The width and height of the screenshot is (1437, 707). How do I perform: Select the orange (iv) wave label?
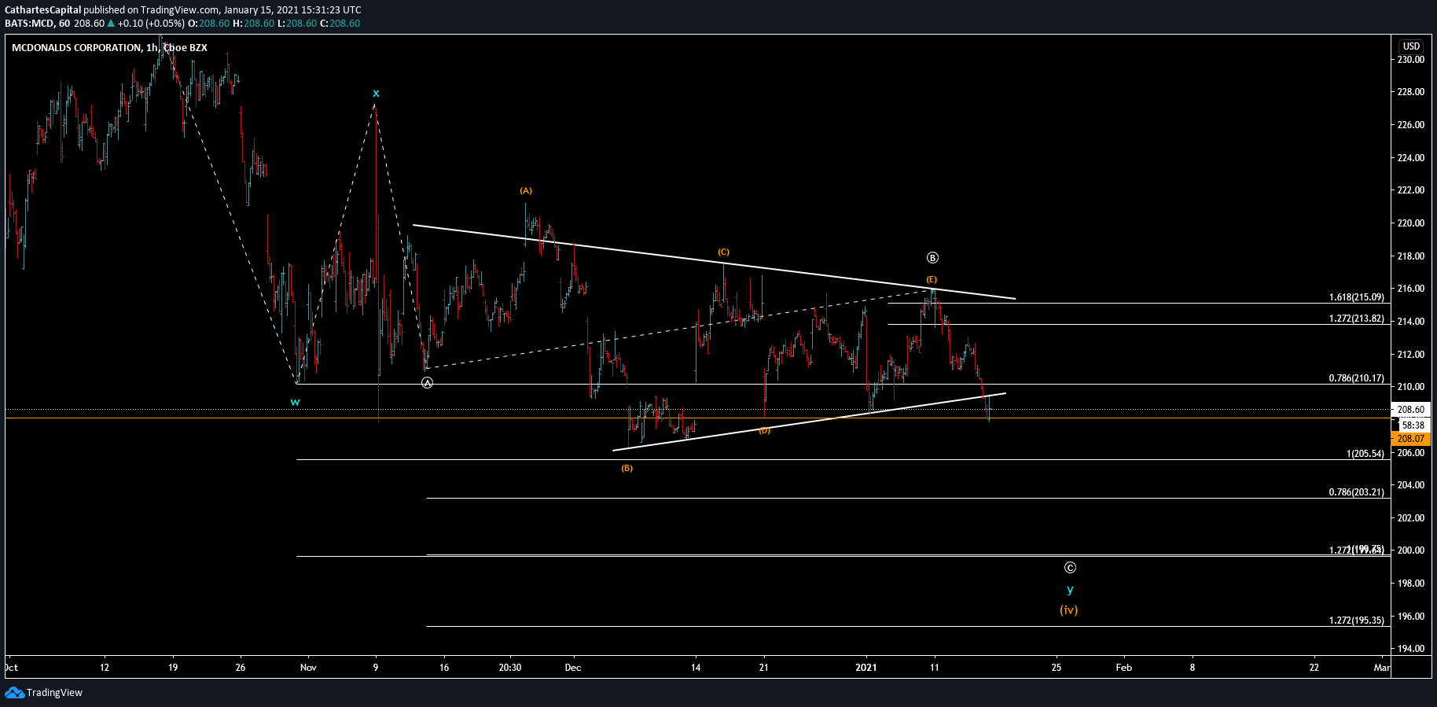click(x=1069, y=610)
